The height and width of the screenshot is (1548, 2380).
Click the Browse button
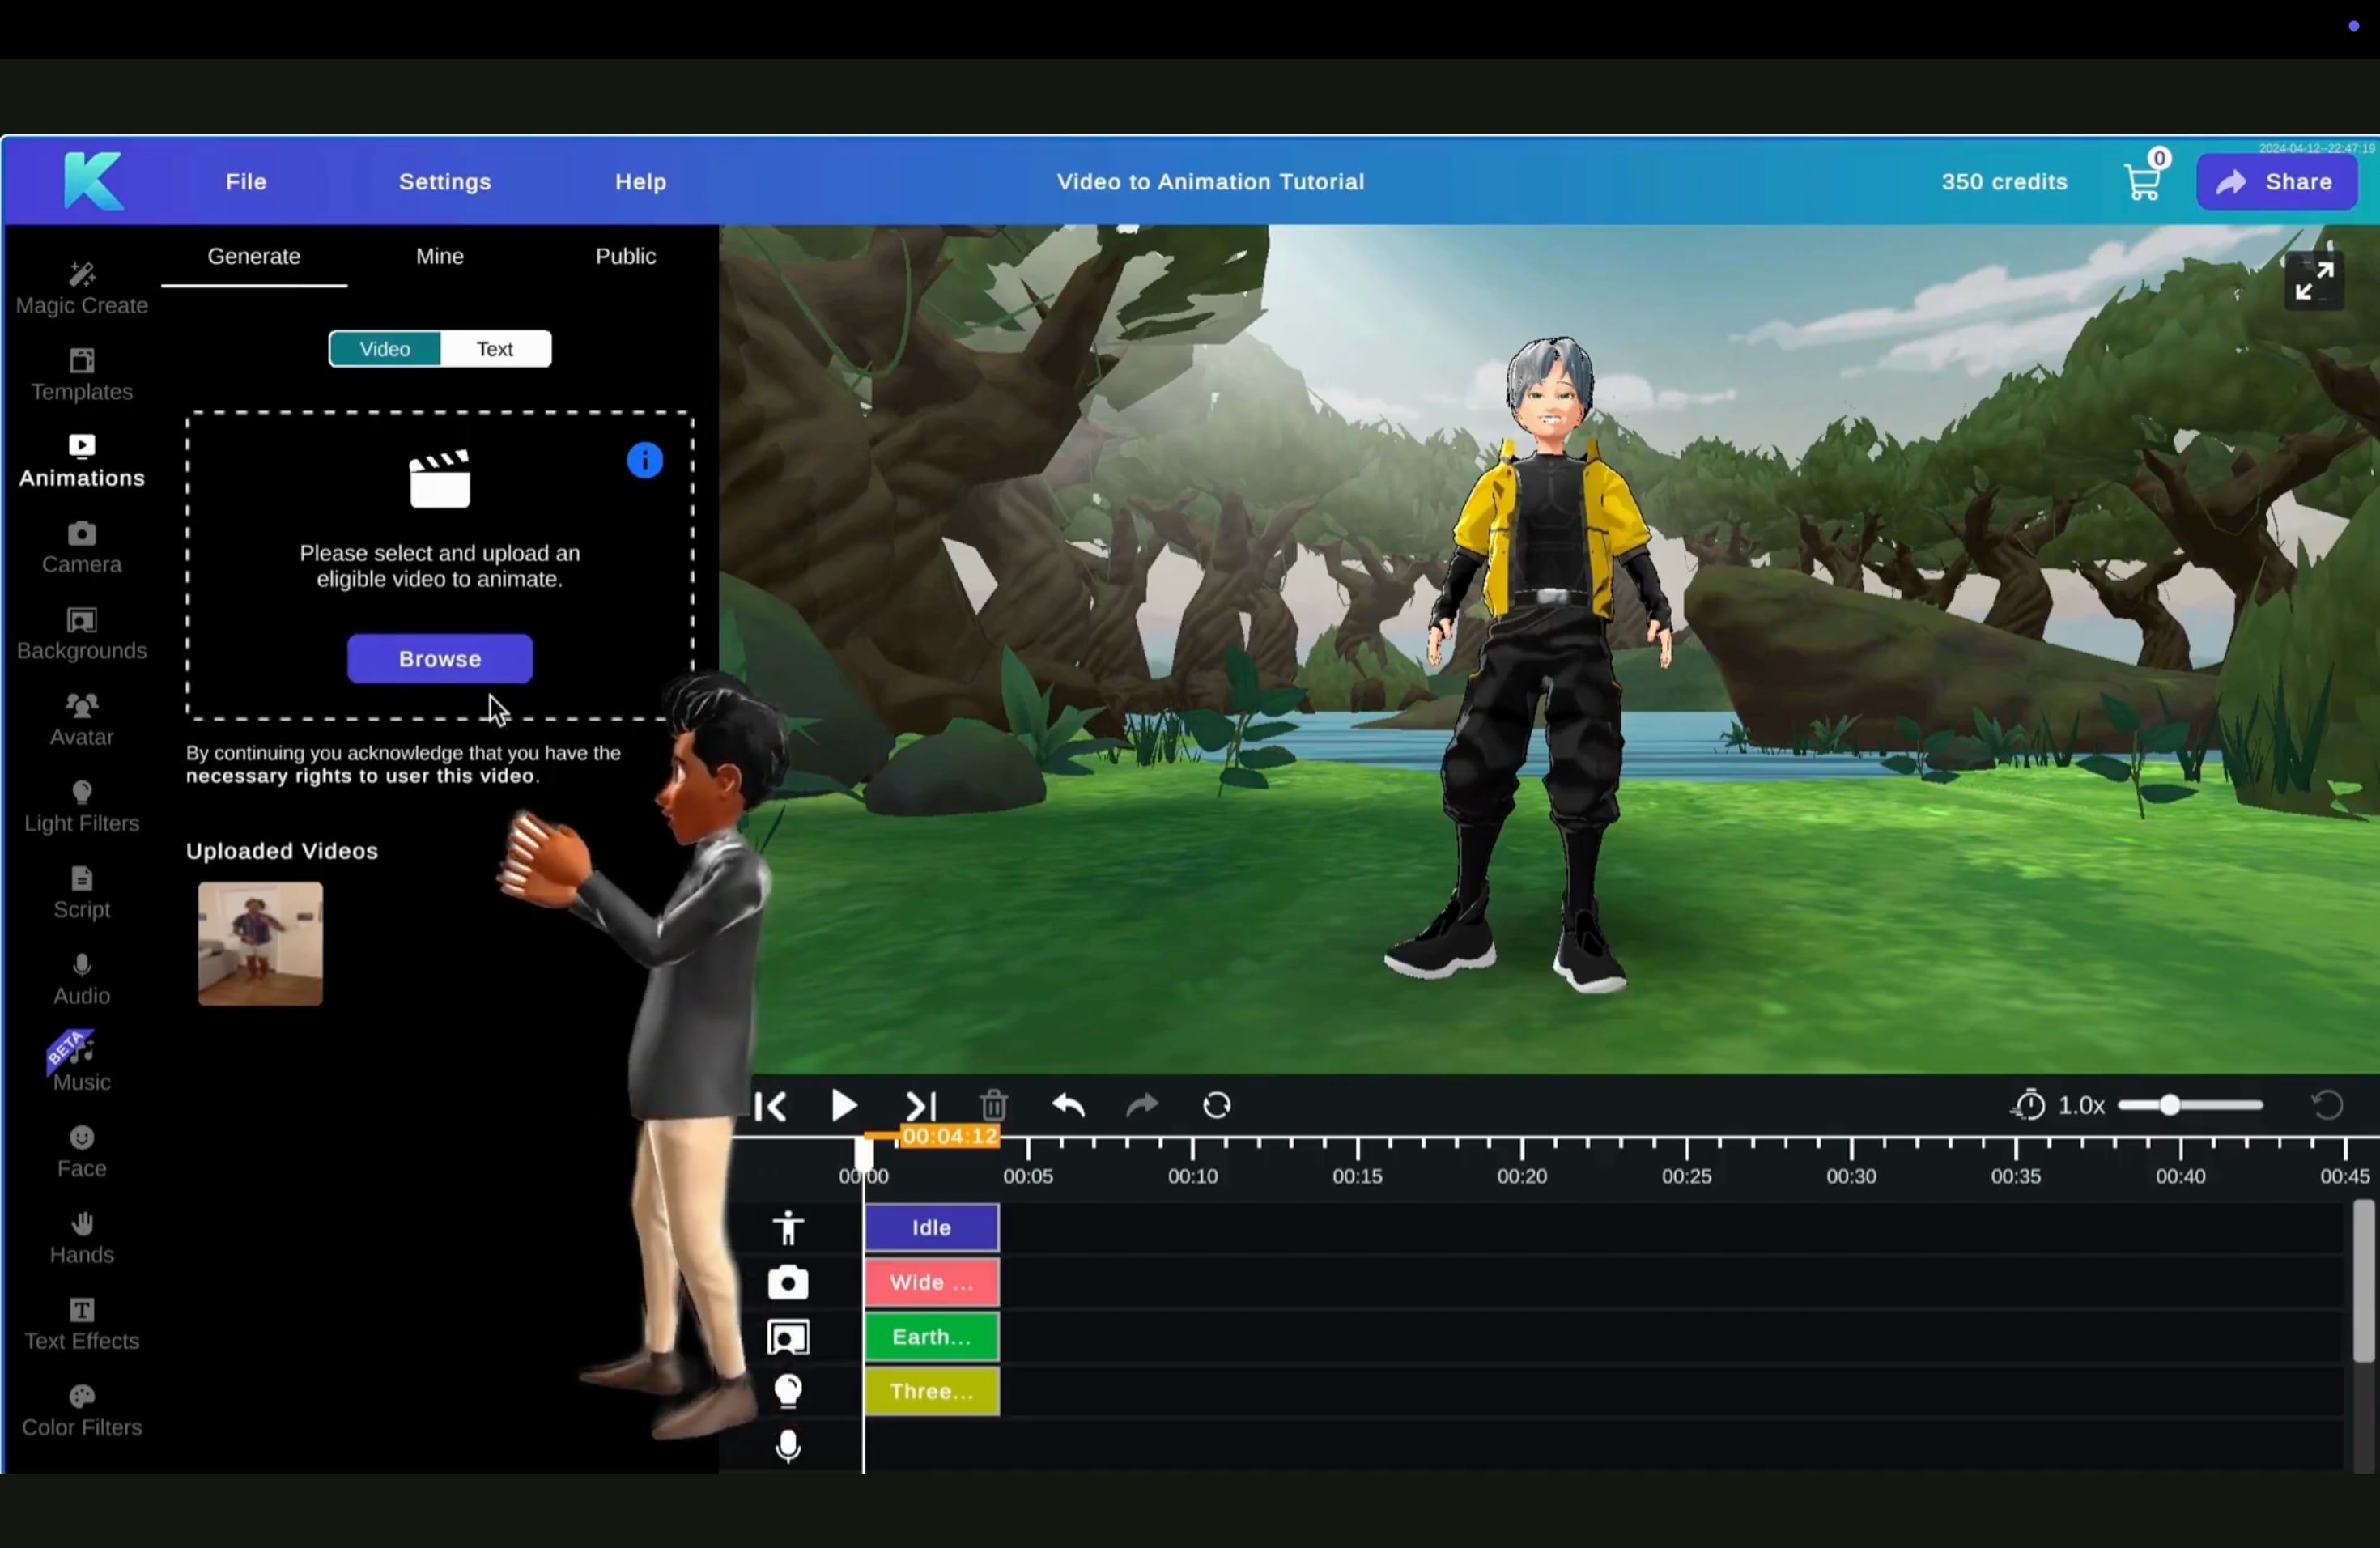click(x=440, y=659)
